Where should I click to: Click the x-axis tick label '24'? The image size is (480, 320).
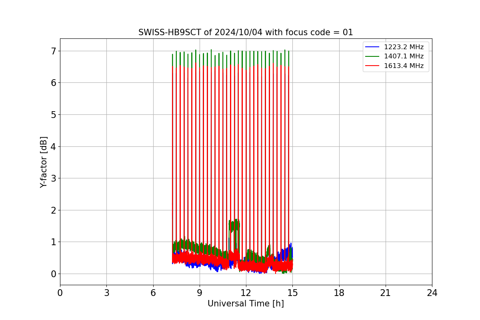tap(432, 293)
